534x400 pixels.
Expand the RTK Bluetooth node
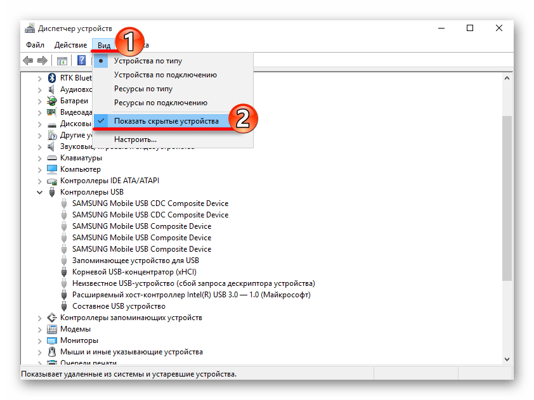click(x=39, y=79)
